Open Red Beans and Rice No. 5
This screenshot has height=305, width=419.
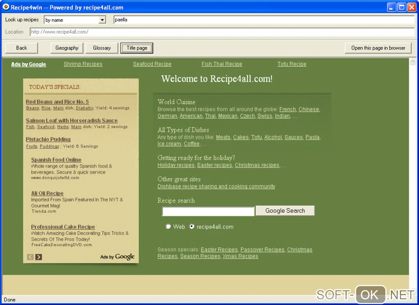pyautogui.click(x=57, y=102)
